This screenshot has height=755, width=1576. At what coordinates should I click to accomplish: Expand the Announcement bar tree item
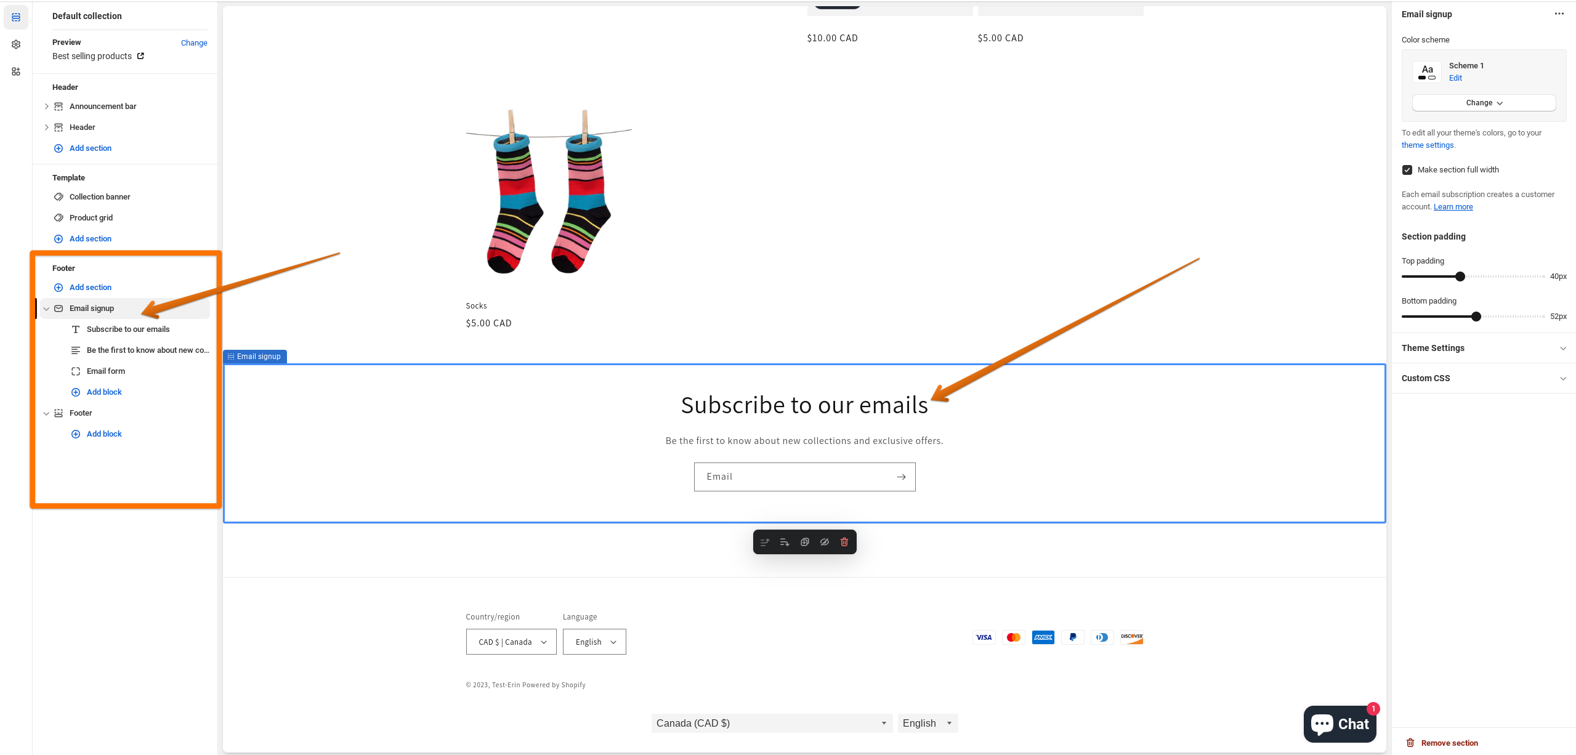click(46, 107)
